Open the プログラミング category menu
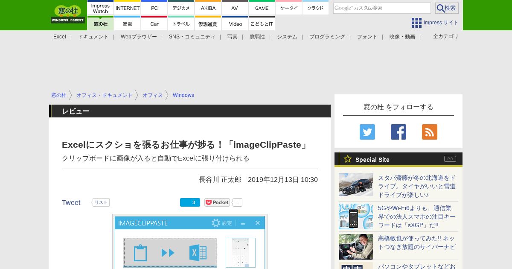The height and width of the screenshot is (269, 512). point(327,37)
